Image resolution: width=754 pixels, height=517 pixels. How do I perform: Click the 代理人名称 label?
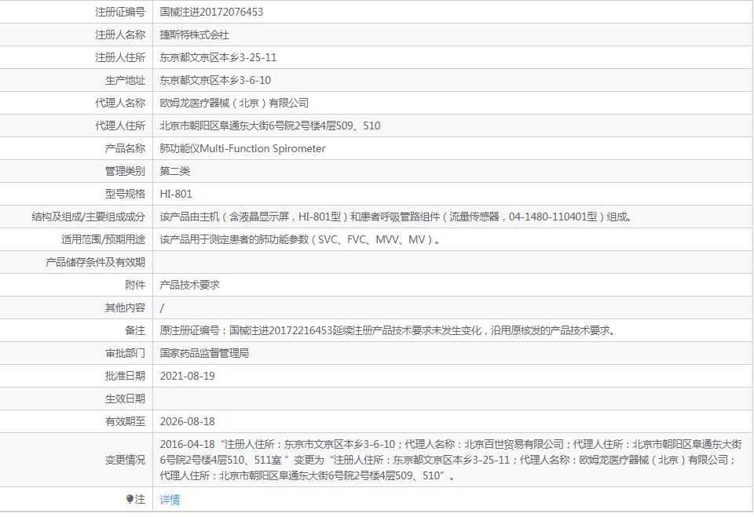[x=120, y=103]
